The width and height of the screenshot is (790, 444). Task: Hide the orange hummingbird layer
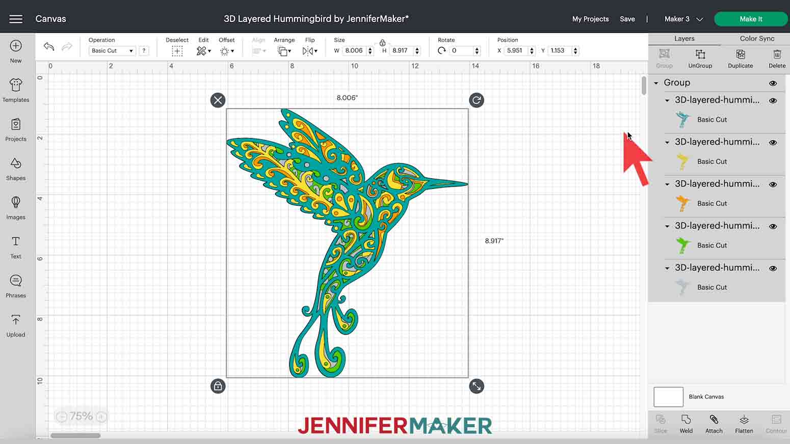[773, 184]
